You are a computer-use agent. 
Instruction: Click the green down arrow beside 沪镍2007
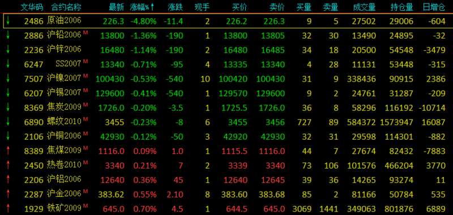(8, 79)
